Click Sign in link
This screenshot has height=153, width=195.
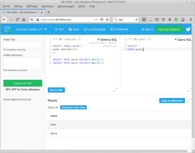pos(147,29)
